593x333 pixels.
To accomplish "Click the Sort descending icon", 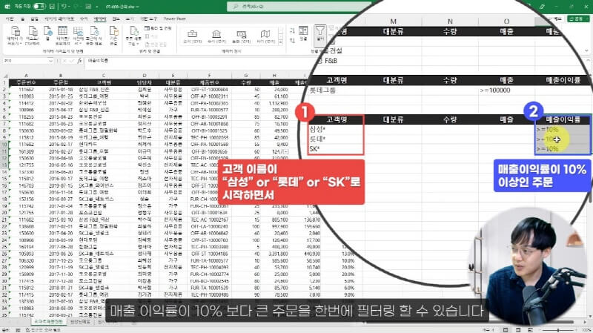I will 292,39.
